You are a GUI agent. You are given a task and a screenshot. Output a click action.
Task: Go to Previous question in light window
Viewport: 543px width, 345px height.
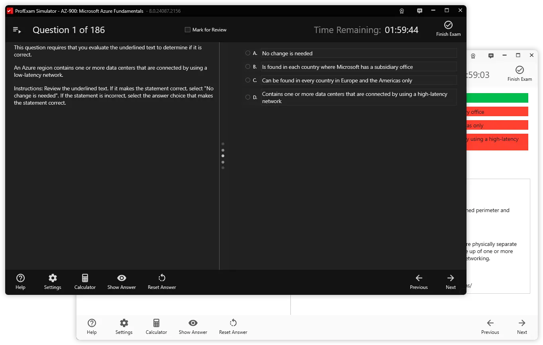coord(490,327)
